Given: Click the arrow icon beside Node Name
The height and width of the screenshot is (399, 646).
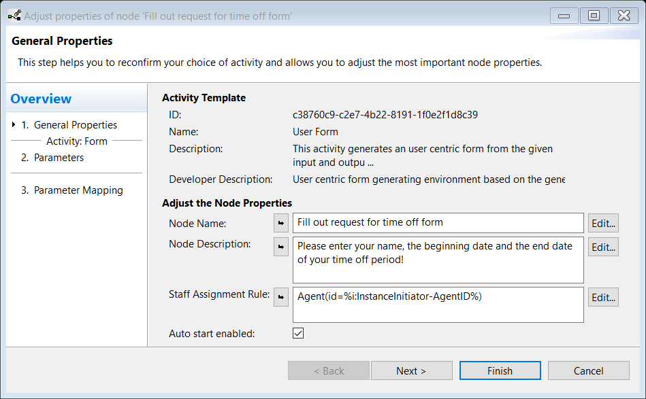Looking at the screenshot, I should tap(280, 223).
